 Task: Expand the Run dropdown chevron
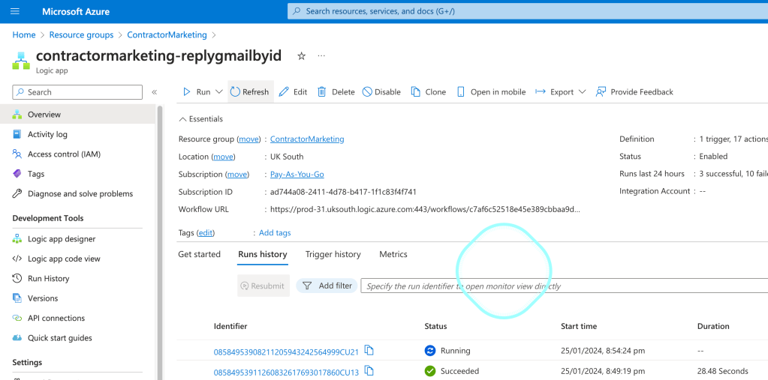[219, 92]
